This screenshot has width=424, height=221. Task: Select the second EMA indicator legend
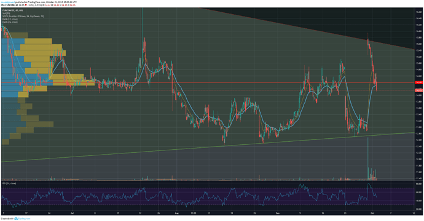10,22
